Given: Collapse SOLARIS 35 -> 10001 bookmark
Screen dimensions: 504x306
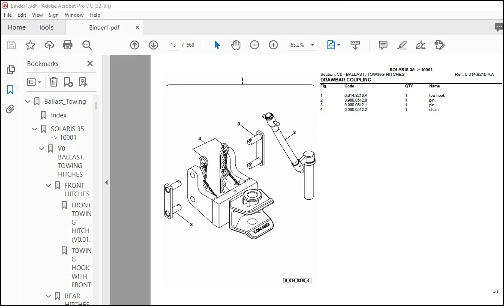Looking at the screenshot, I should (x=35, y=129).
